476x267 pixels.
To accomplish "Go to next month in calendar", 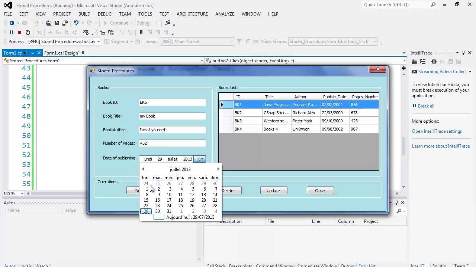I will coord(218,169).
